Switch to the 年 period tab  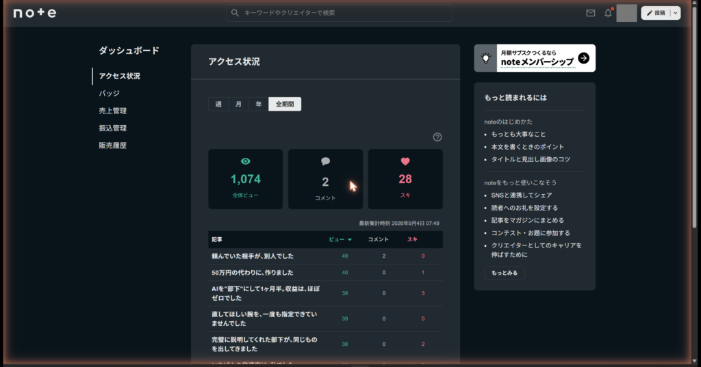point(258,104)
